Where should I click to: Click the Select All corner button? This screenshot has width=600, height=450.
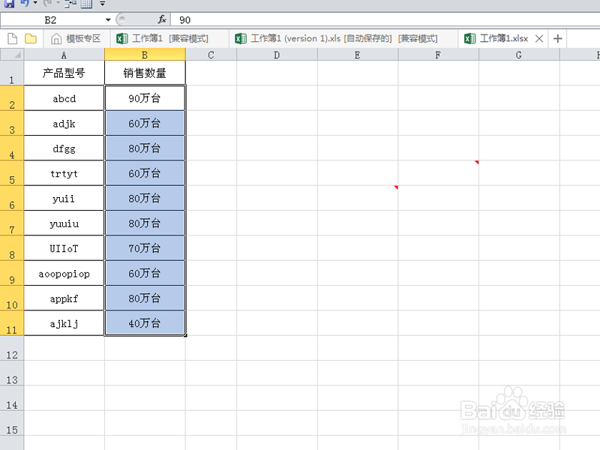(12, 55)
